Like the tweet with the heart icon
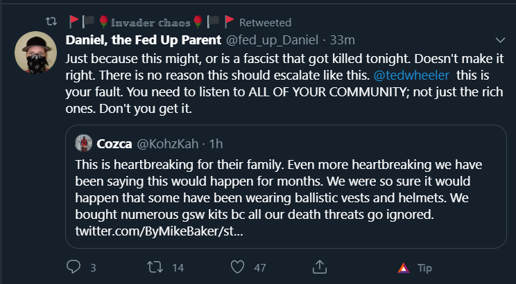This screenshot has width=516, height=284. pyautogui.click(x=237, y=267)
